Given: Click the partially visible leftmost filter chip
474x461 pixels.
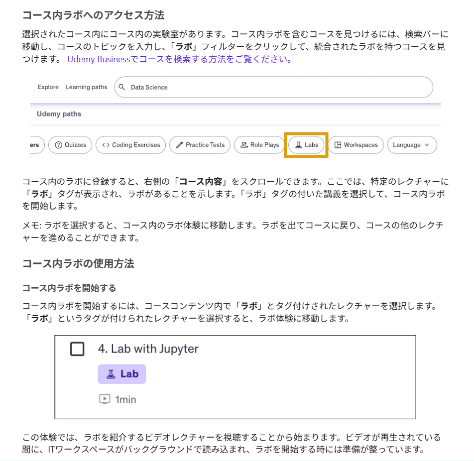Looking at the screenshot, I should coord(37,145).
